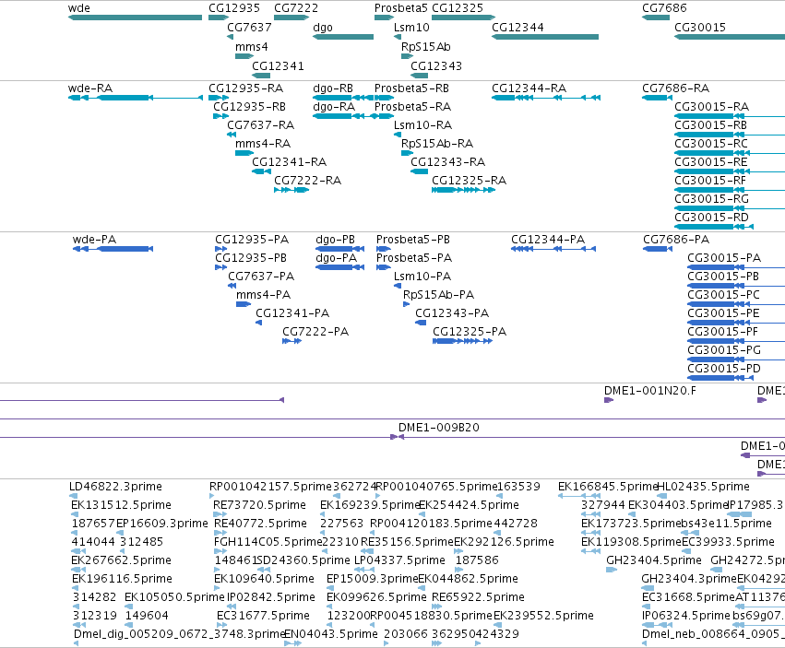Select the dgo-RA transcript label

pos(334,107)
